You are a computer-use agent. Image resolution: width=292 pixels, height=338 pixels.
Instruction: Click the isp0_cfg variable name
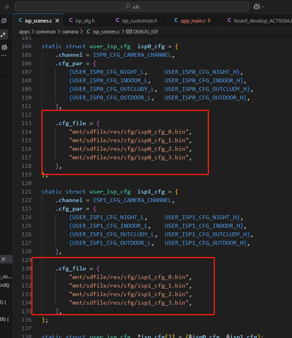[151, 46]
